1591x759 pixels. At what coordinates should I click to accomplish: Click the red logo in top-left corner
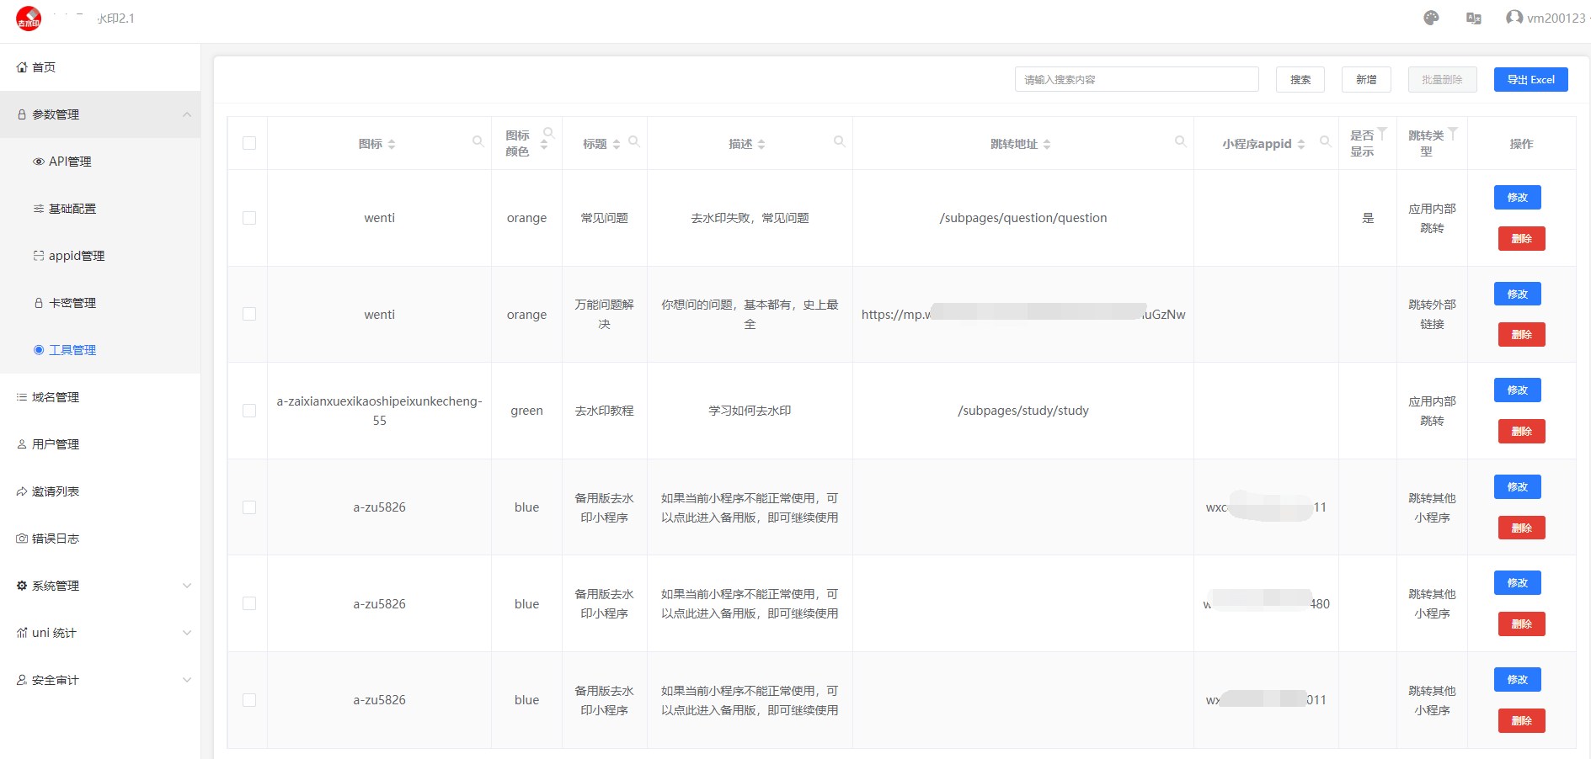coord(29,18)
